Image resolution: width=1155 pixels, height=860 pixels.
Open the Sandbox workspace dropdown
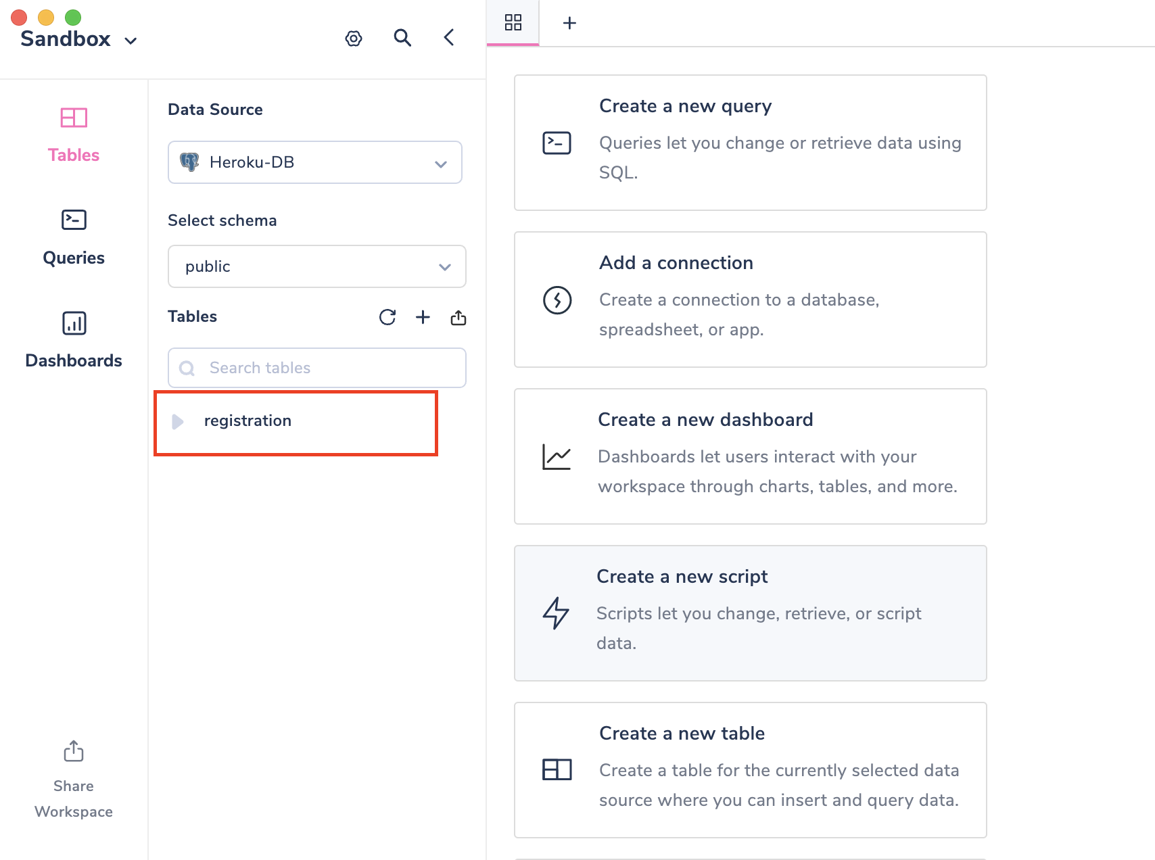(78, 39)
